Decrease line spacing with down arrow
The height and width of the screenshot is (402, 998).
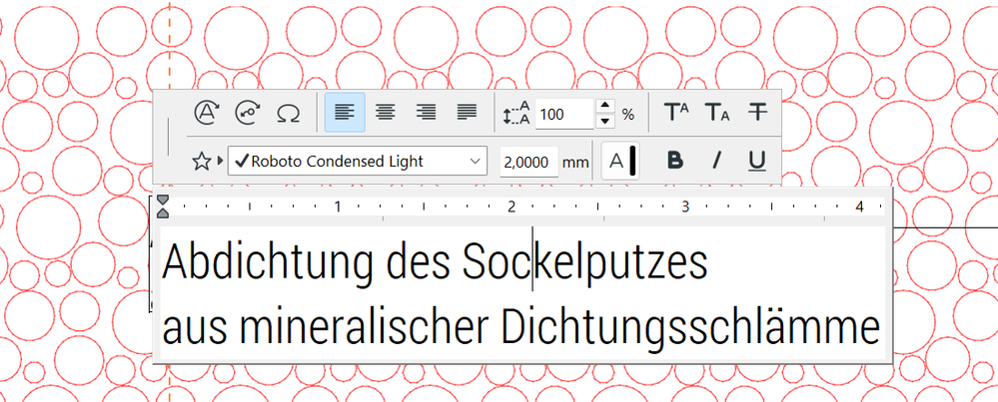click(606, 121)
